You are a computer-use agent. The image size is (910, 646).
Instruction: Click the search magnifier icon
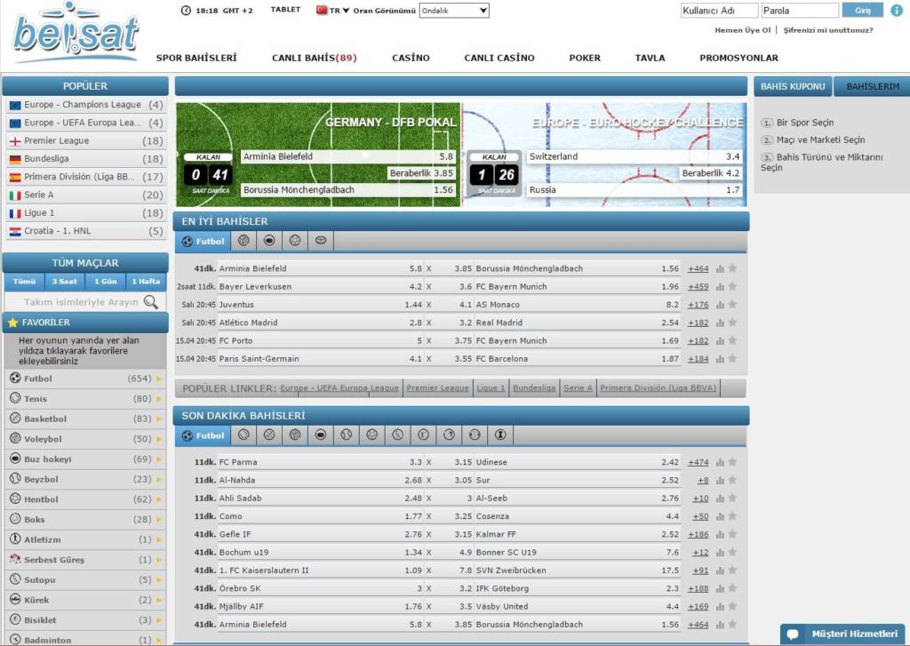pyautogui.click(x=151, y=302)
